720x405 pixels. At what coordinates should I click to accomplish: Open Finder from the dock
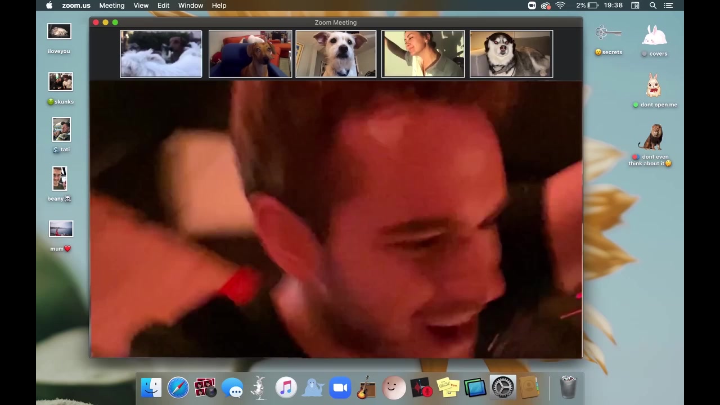tap(151, 388)
